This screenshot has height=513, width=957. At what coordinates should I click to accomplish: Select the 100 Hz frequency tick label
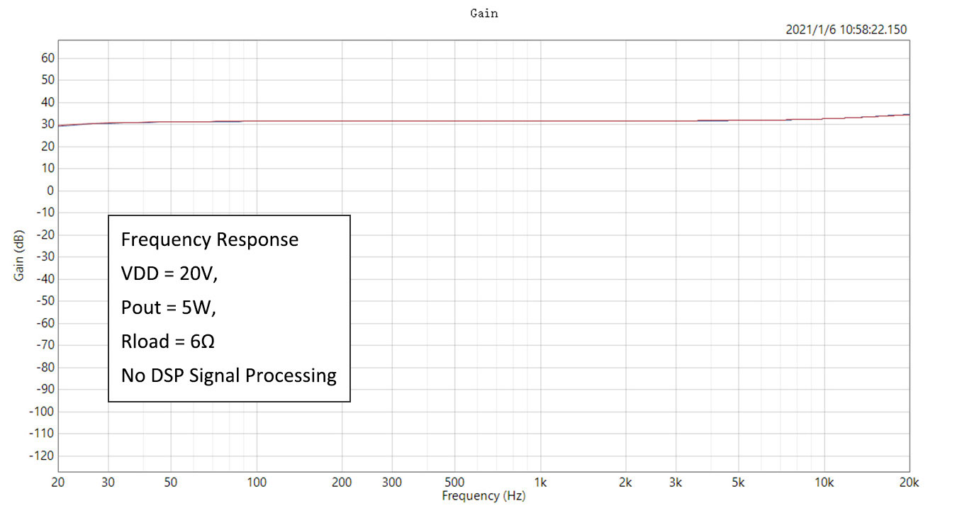(257, 483)
